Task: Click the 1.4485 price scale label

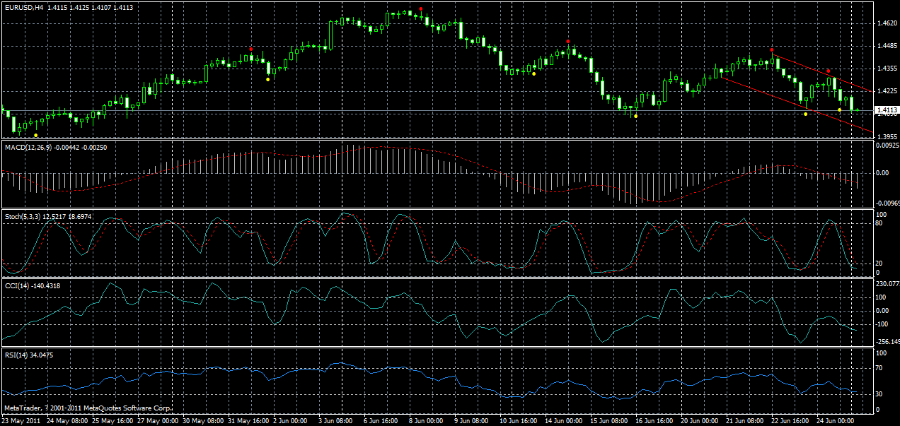Action: coord(887,46)
